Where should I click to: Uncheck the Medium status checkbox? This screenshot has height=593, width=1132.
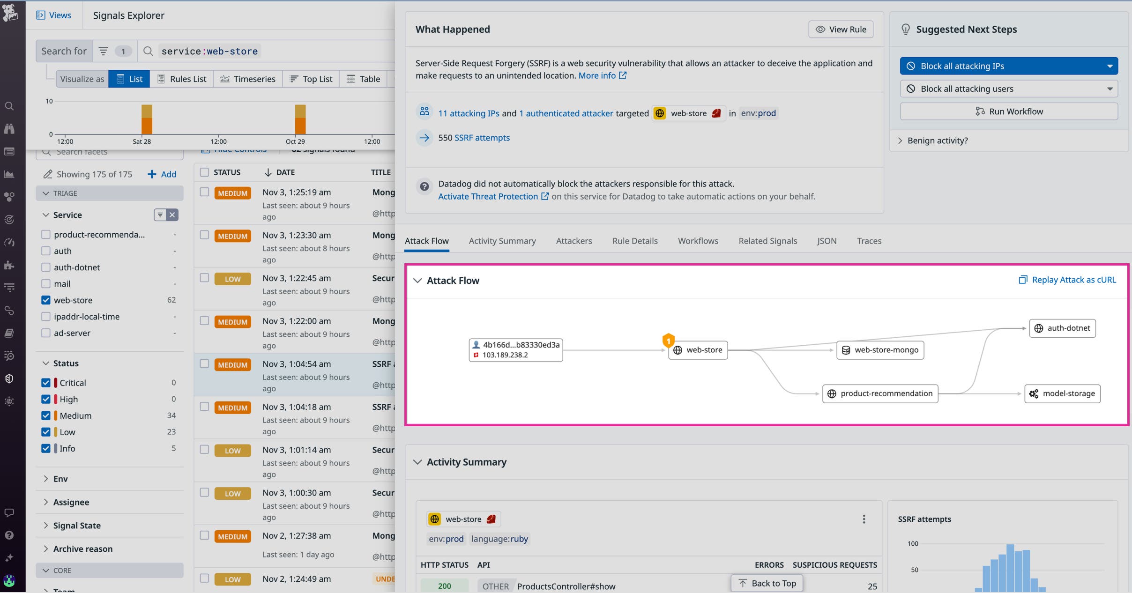pos(46,415)
